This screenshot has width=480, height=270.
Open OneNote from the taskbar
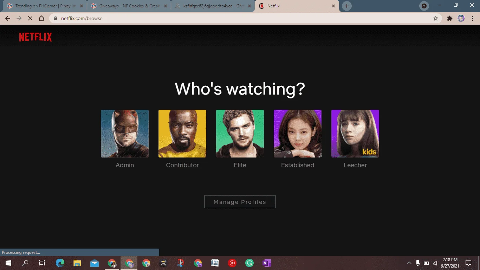(x=267, y=263)
